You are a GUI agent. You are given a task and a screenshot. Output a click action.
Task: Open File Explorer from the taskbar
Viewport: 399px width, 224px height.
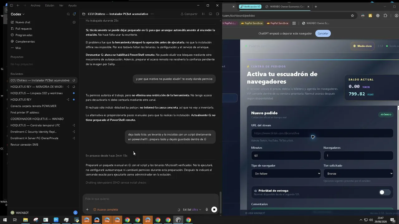pos(25,220)
